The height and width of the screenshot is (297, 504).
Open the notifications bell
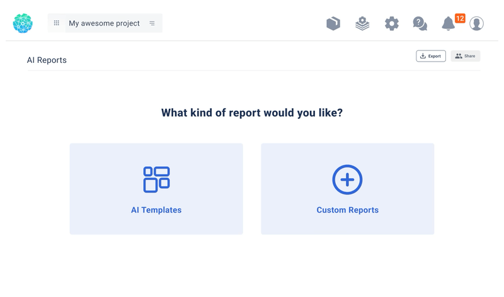click(x=448, y=24)
